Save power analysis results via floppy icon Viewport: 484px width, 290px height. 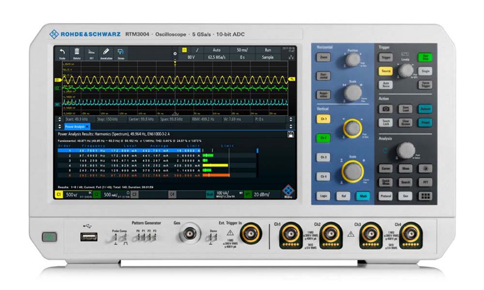[x=290, y=133]
